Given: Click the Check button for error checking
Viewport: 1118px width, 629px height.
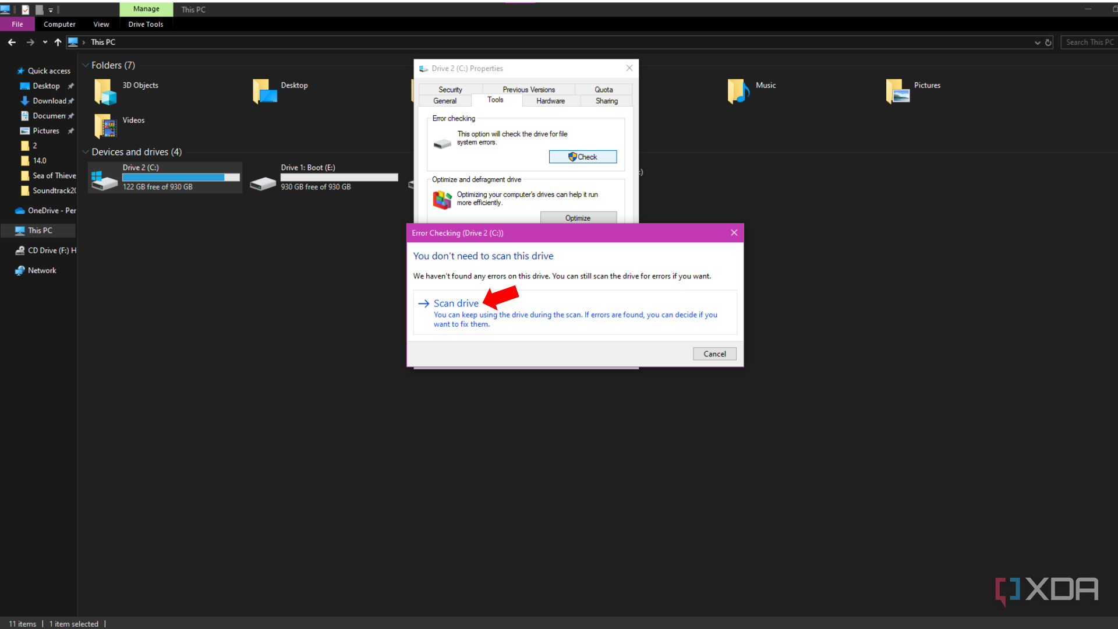Looking at the screenshot, I should (582, 157).
